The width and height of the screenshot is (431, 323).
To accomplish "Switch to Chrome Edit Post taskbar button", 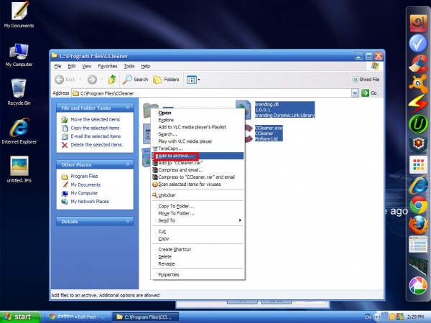I will pos(78,317).
